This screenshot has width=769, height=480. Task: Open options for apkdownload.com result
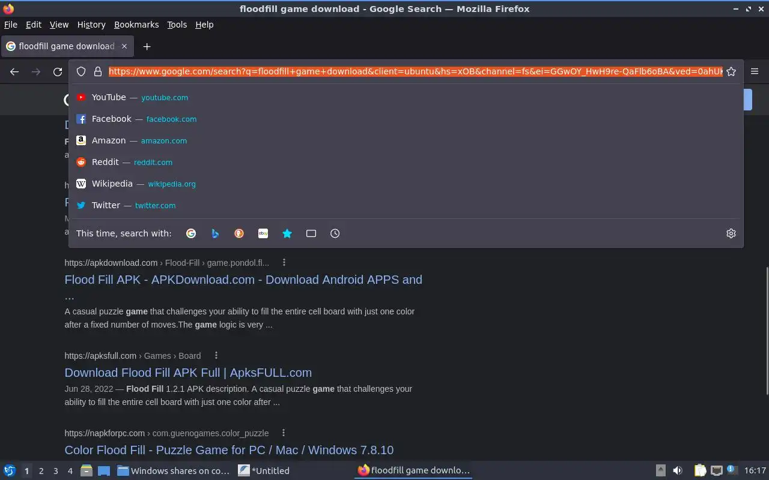[284, 262]
